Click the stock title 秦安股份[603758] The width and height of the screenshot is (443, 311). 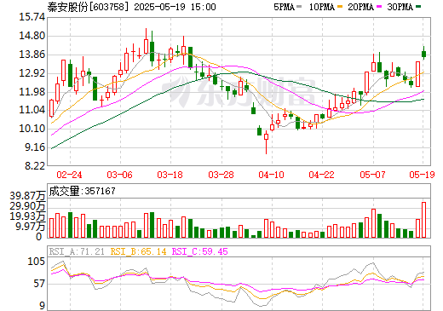coord(86,7)
